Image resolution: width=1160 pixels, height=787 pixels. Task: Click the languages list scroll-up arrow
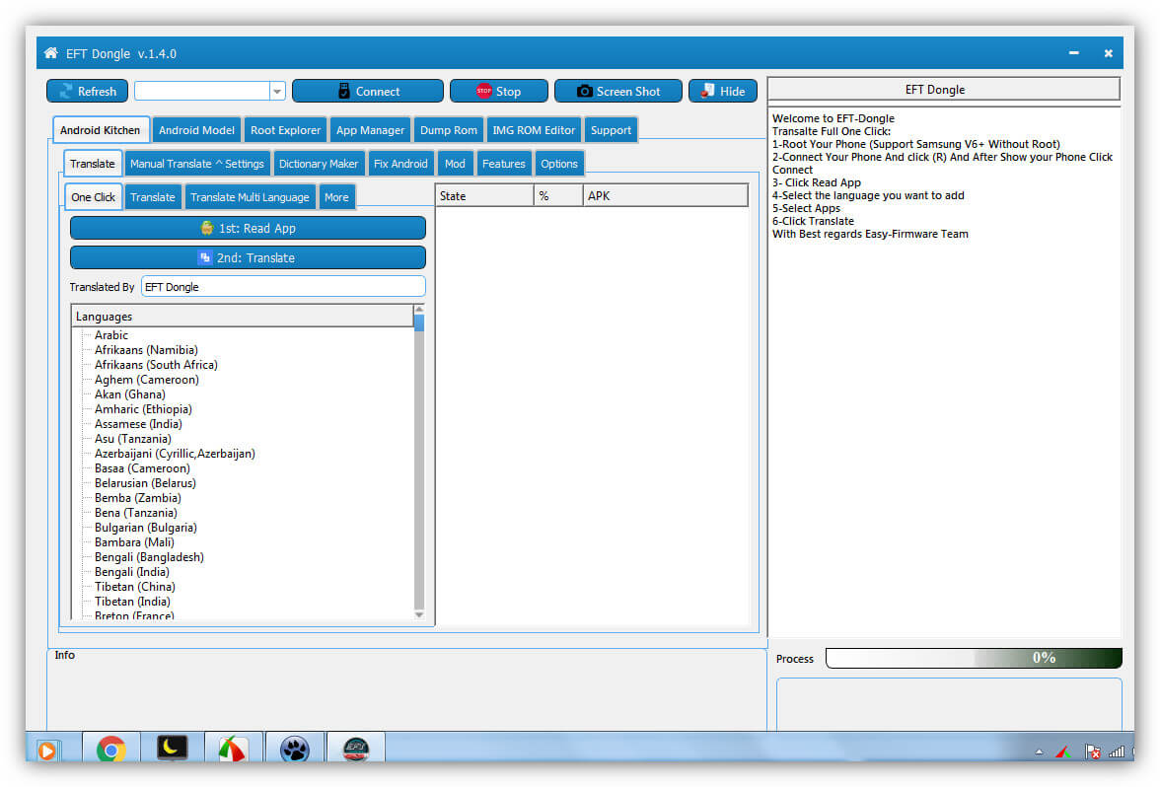(x=419, y=310)
